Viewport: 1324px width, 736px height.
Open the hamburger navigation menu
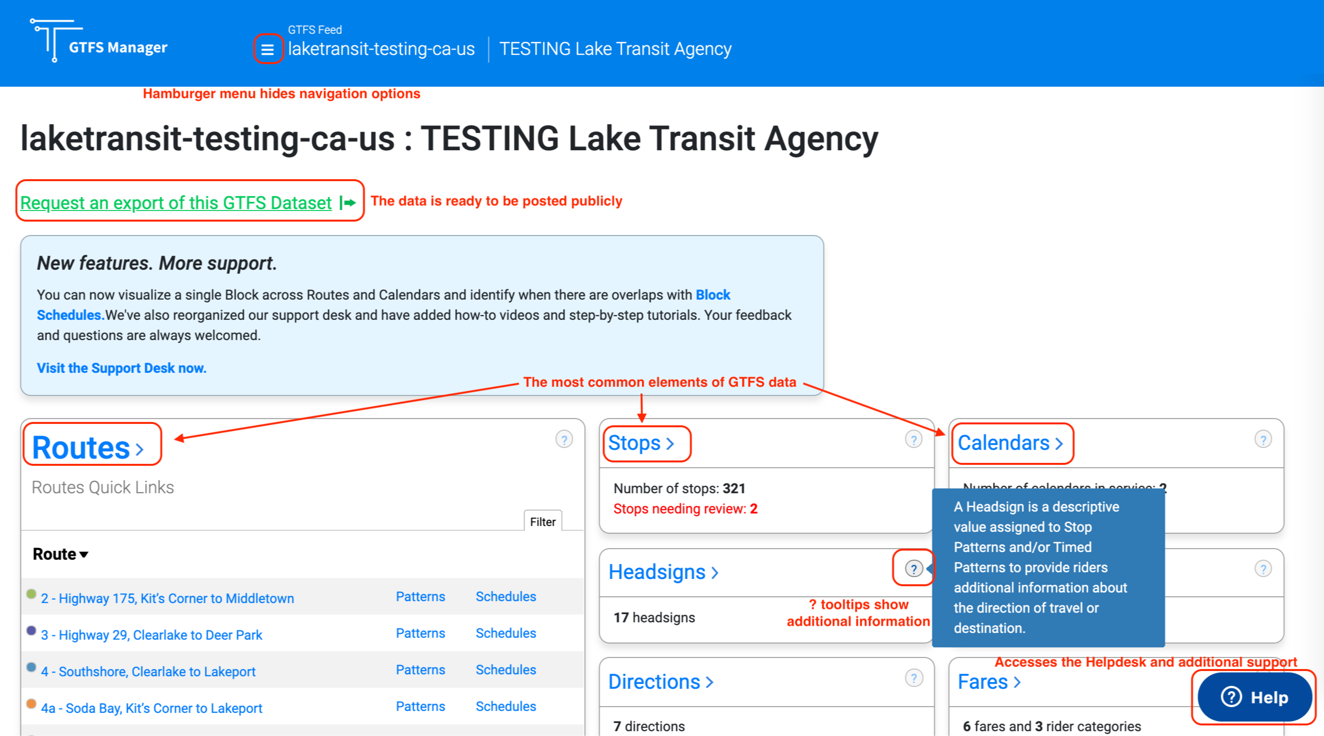(267, 50)
